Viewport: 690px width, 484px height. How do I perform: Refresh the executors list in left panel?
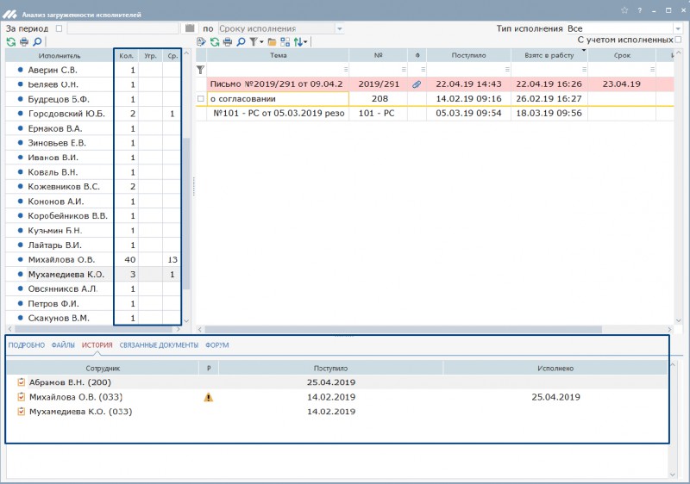point(11,41)
